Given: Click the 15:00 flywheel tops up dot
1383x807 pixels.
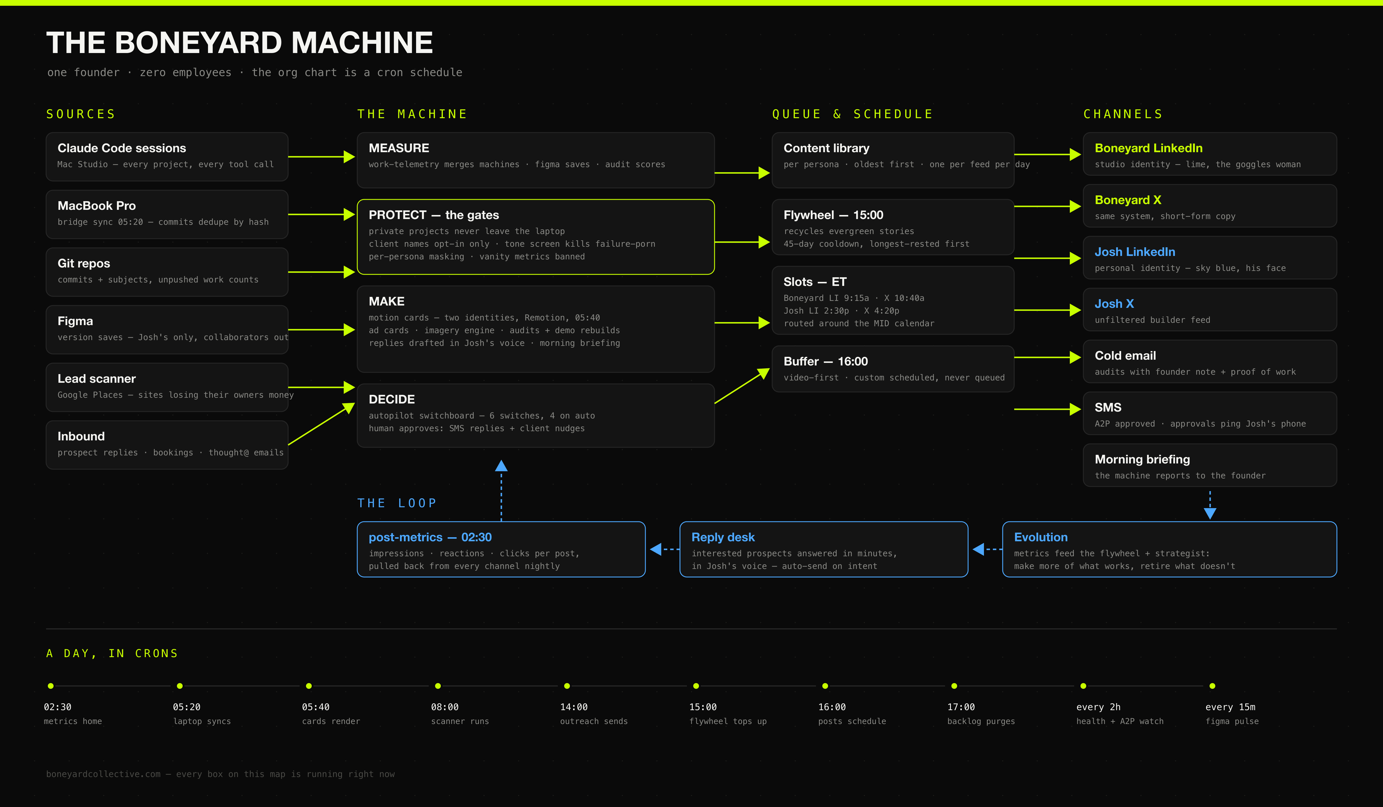Looking at the screenshot, I should tap(696, 686).
